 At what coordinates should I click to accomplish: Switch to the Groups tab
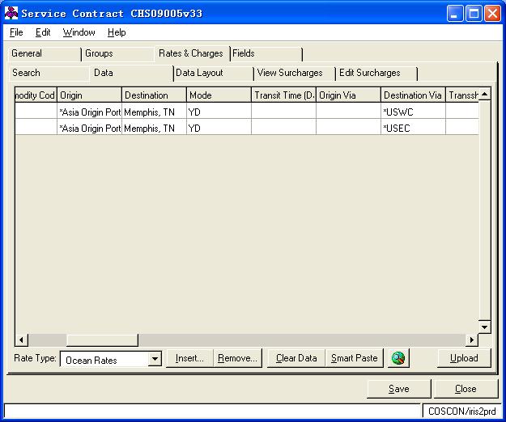[x=99, y=53]
